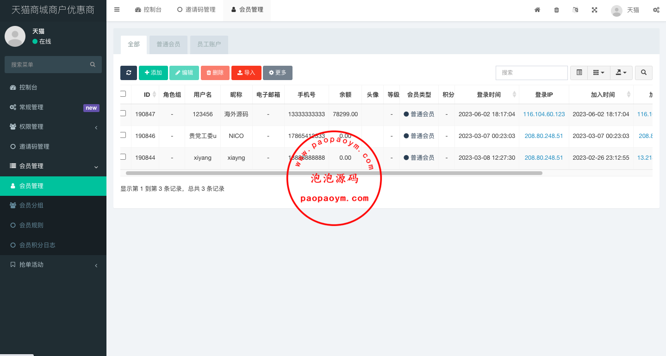Image resolution: width=666 pixels, height=356 pixels.
Task: Click the horizontal table scrollbar
Action: [x=333, y=173]
